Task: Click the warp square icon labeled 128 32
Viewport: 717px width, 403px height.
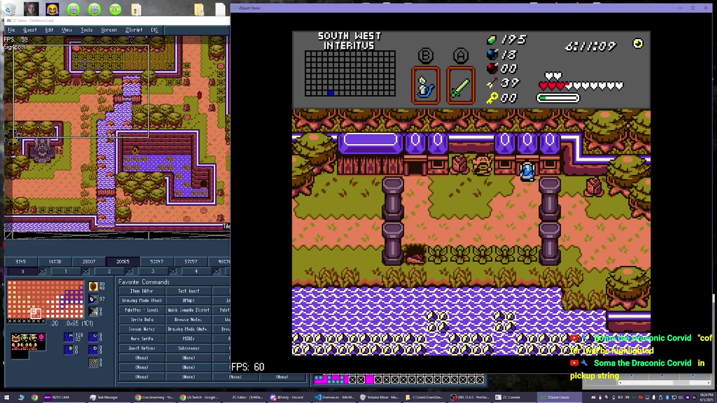Action: (68, 336)
